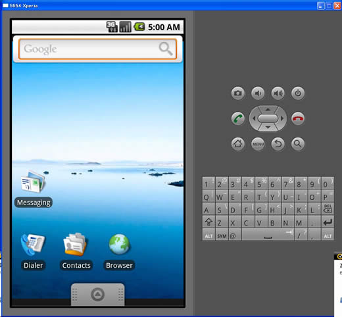342x317 pixels.
Task: Open the Contacts app icon
Action: 76,245
